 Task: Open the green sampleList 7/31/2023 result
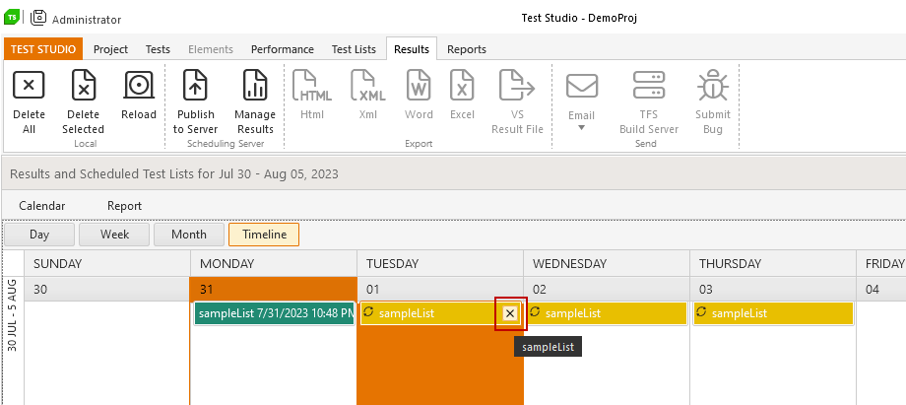point(274,313)
